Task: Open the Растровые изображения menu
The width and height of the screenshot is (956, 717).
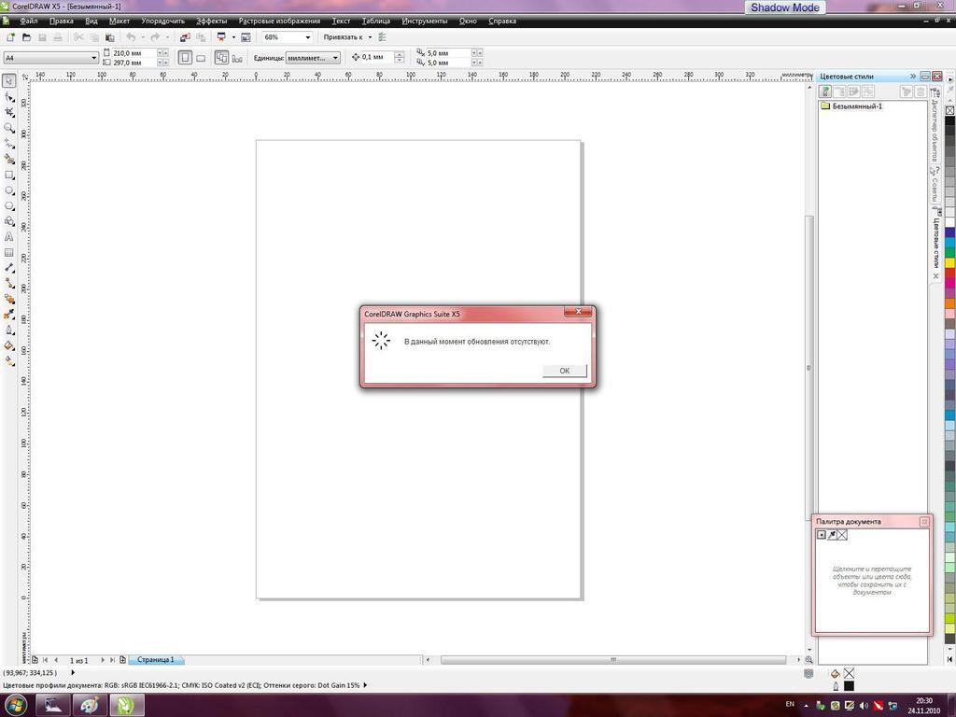Action: tap(279, 21)
